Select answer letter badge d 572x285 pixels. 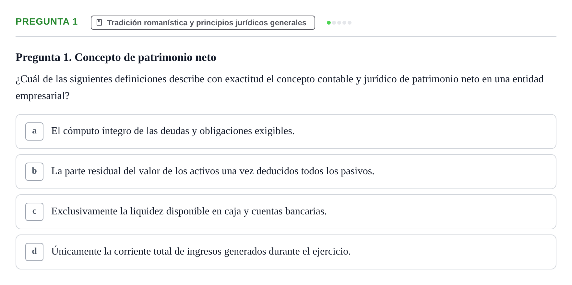point(34,252)
